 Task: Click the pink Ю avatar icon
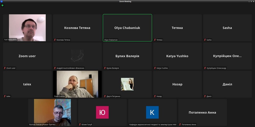coord(102,112)
